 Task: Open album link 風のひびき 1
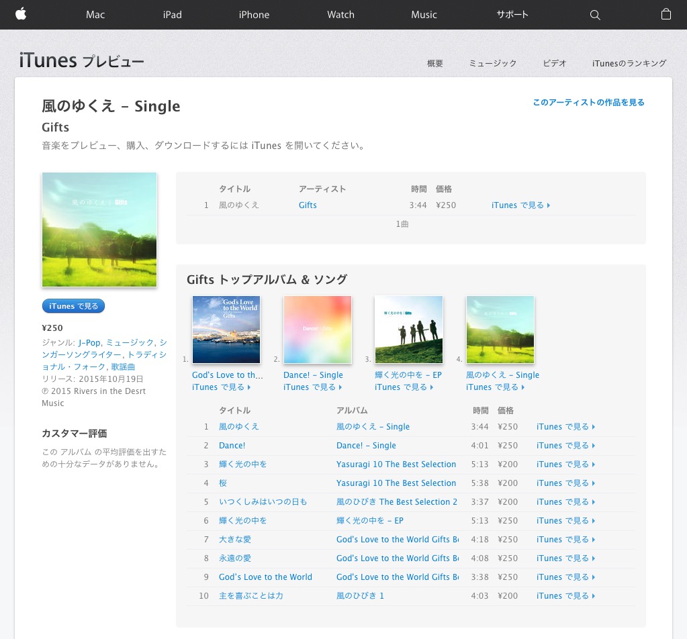coord(360,596)
